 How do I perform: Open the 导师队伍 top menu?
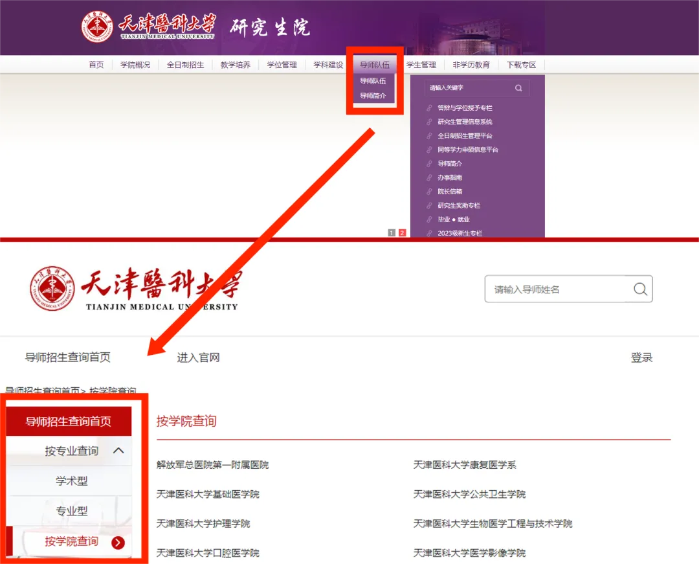pyautogui.click(x=375, y=65)
